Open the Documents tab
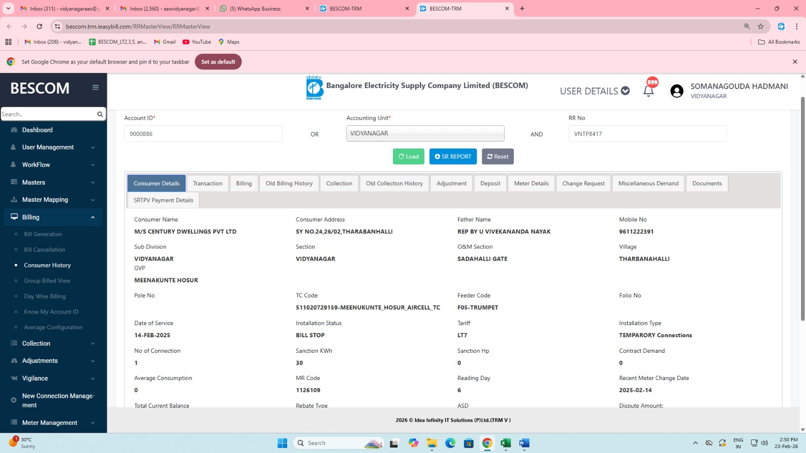 point(707,183)
